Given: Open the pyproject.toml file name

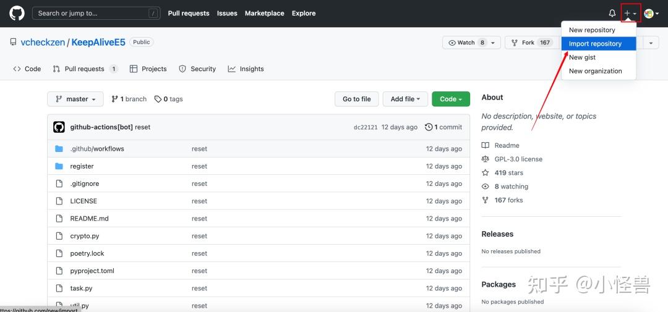Looking at the screenshot, I should (x=92, y=271).
